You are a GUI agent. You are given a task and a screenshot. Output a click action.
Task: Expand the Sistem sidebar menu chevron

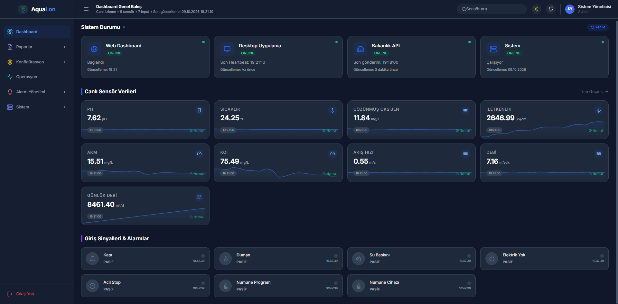pos(64,107)
